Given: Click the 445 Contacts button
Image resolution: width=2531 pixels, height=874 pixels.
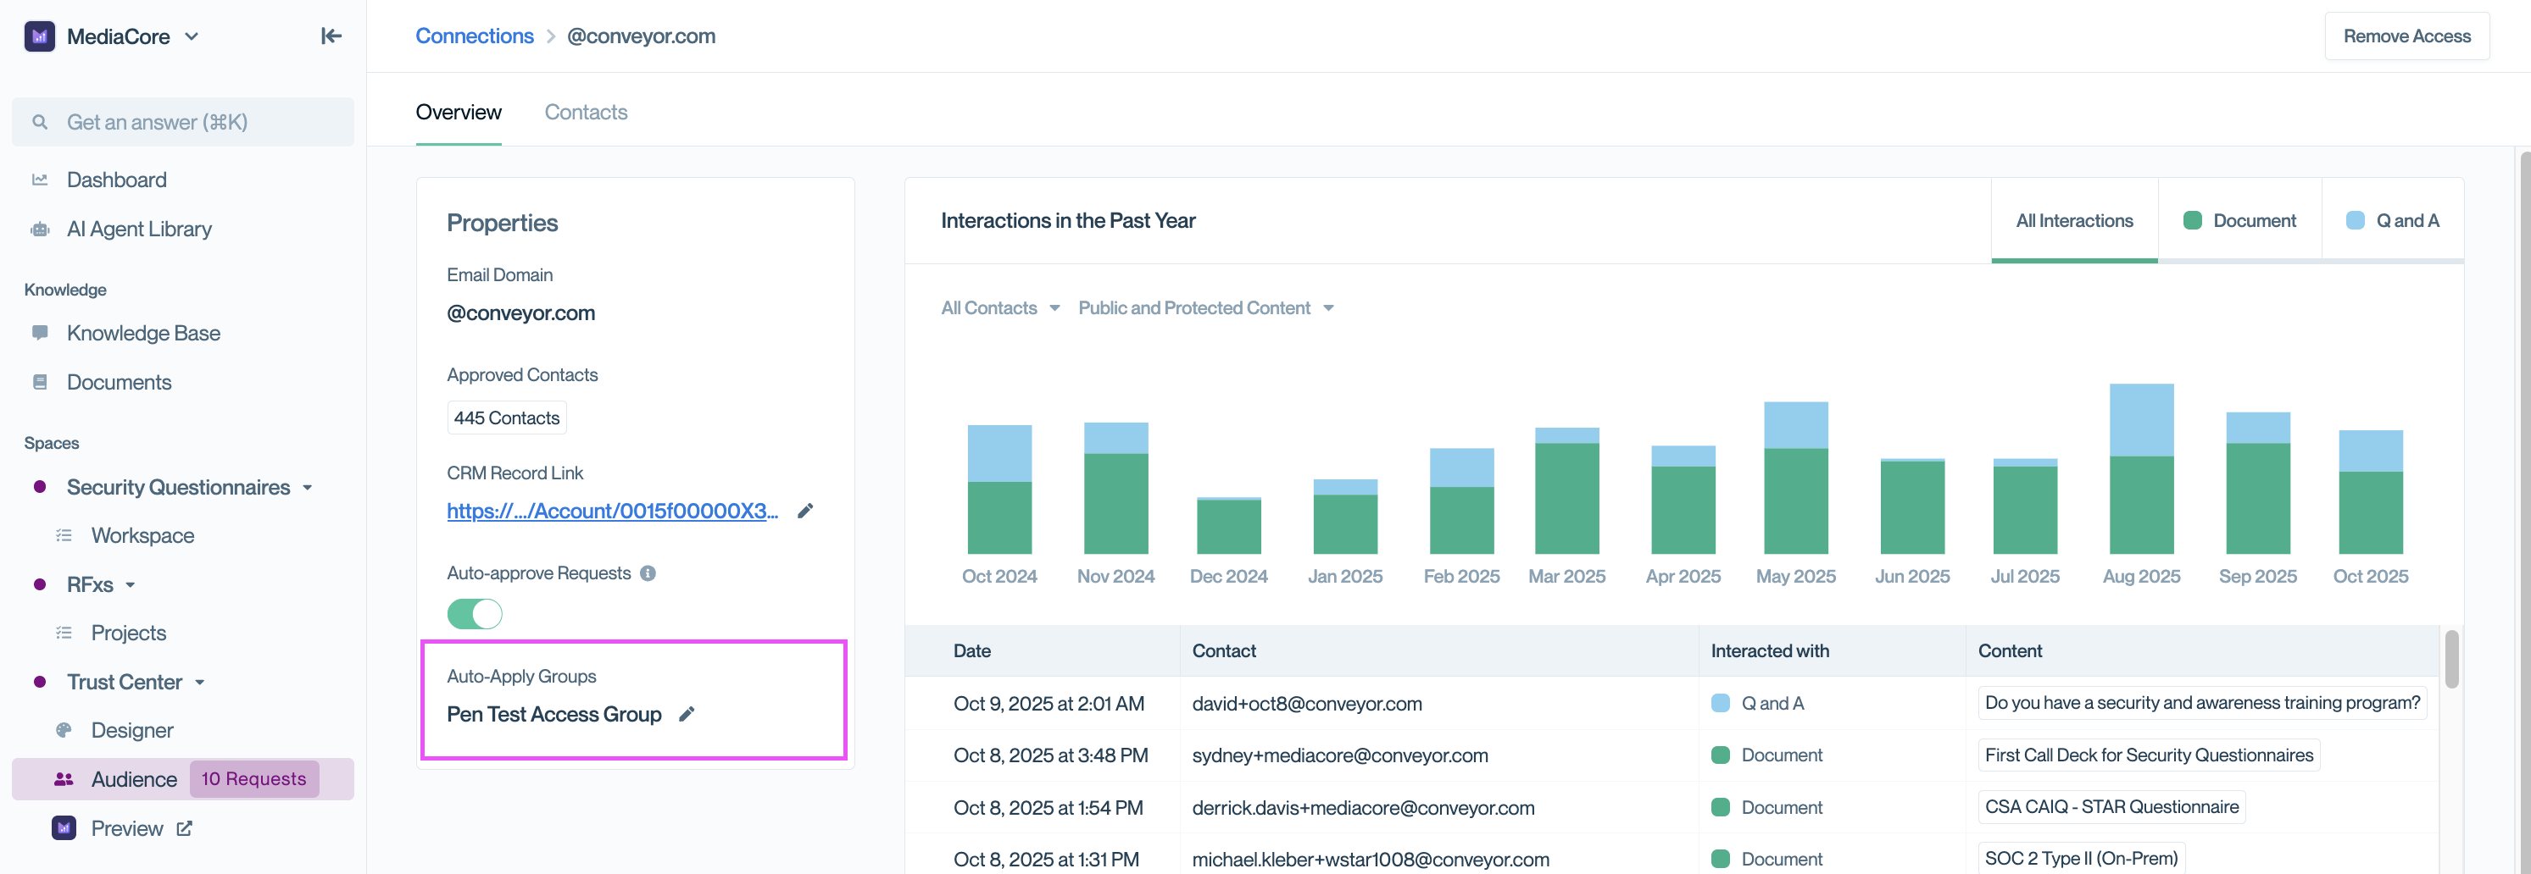Looking at the screenshot, I should click(x=506, y=418).
